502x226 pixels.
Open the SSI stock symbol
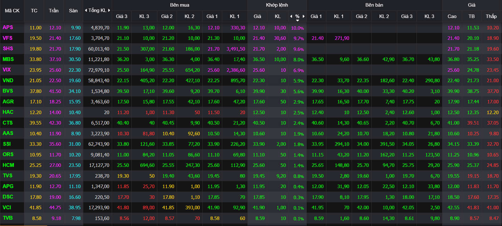click(x=7, y=144)
